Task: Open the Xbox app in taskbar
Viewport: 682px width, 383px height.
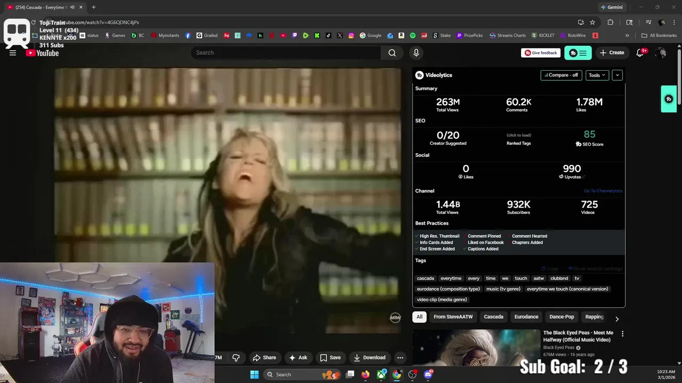Action: pyautogui.click(x=381, y=374)
